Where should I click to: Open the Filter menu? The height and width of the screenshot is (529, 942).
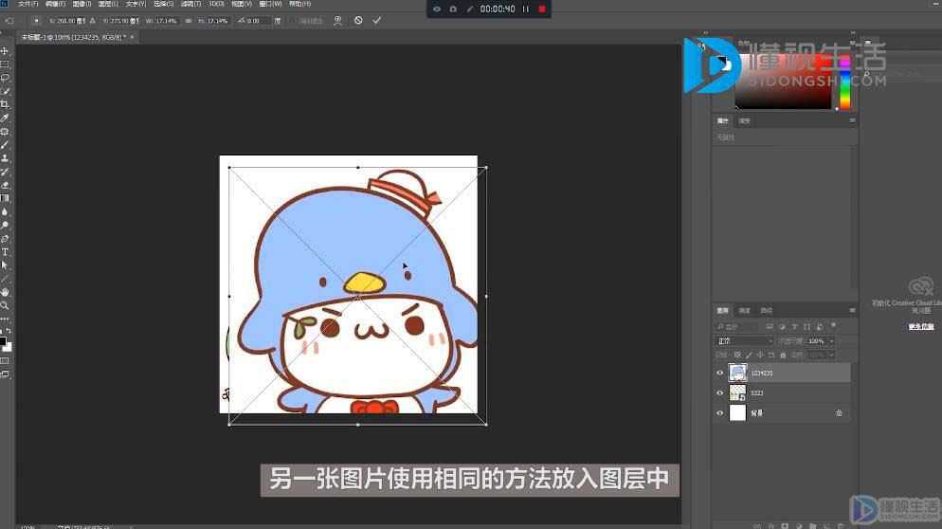pyautogui.click(x=191, y=4)
